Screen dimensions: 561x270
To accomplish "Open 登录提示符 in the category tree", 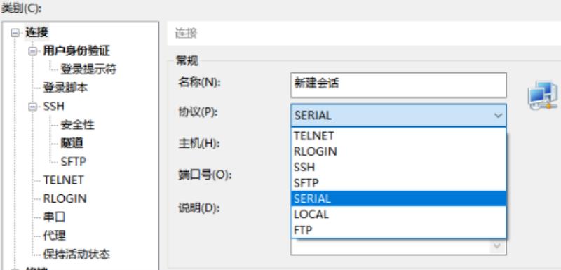I will pyautogui.click(x=88, y=69).
